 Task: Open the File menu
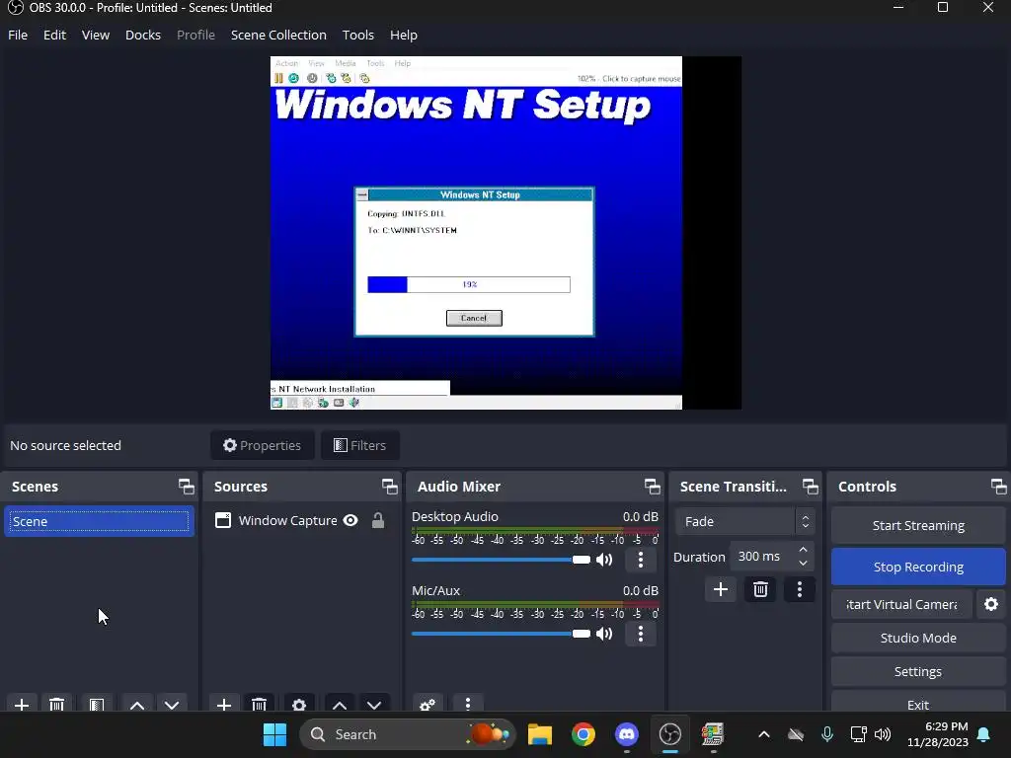[18, 35]
